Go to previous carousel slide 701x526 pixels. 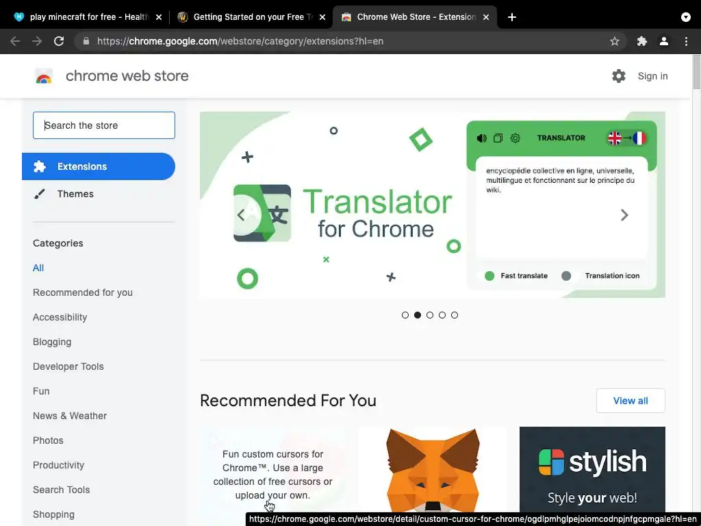pos(241,215)
